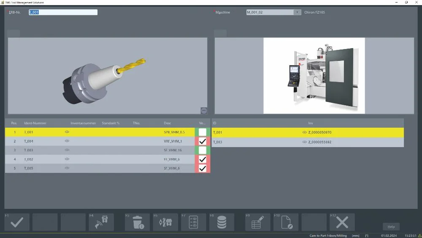Click the F8 database icon
Screen dimensions: 422x238
[222, 222]
